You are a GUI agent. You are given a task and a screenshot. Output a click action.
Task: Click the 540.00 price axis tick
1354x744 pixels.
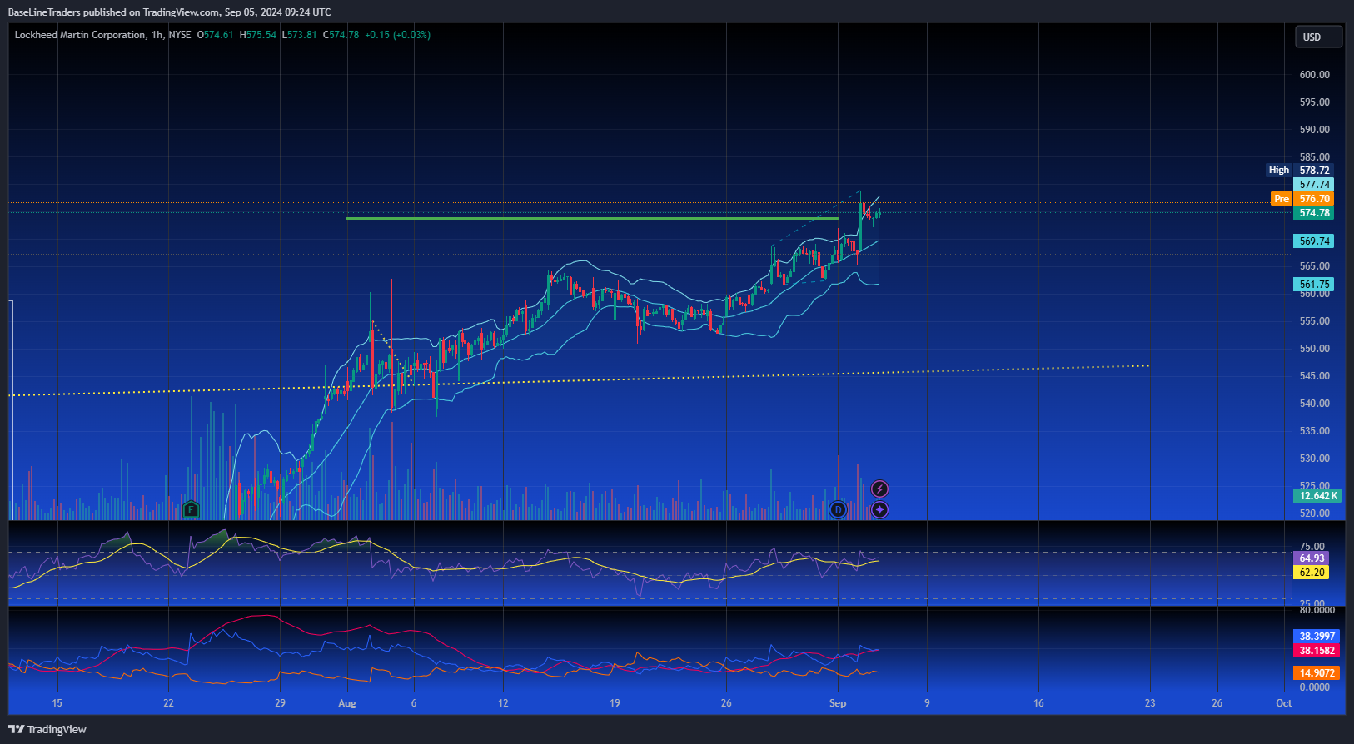click(1314, 404)
